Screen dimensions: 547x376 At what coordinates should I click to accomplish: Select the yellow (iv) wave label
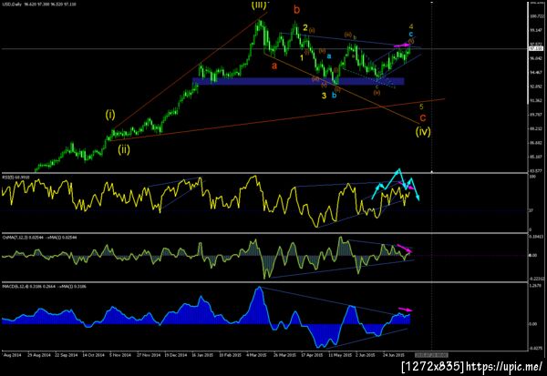point(423,131)
